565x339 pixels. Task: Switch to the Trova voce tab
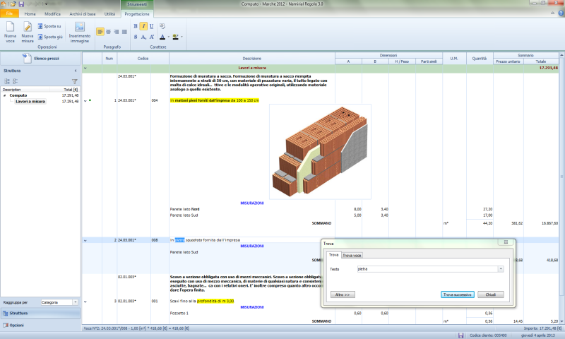tap(352, 255)
